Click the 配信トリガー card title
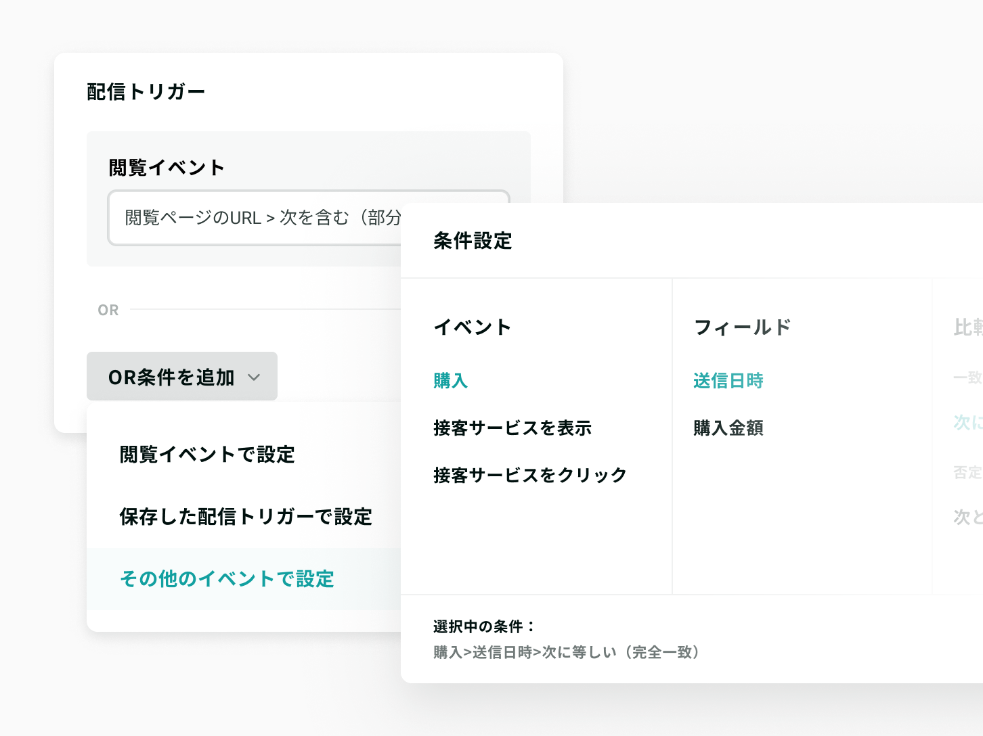983x736 pixels. [146, 92]
